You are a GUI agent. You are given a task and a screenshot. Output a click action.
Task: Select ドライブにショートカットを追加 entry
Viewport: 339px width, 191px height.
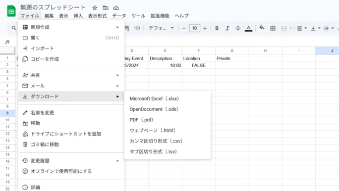[x=71, y=134]
